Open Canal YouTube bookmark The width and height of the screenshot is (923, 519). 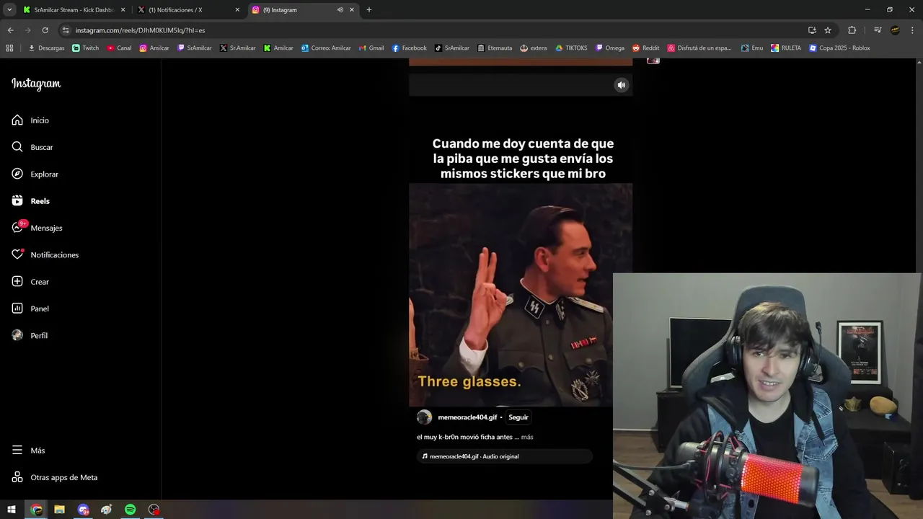(119, 48)
